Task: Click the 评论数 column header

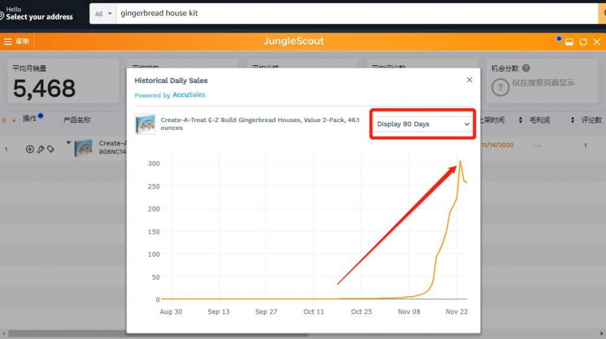Action: point(591,120)
